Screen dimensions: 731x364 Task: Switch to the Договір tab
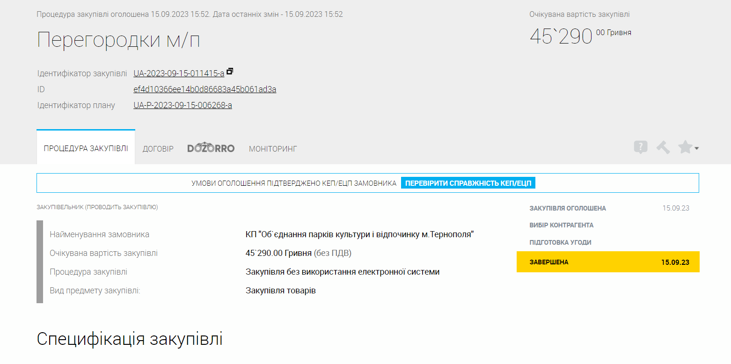click(x=158, y=149)
